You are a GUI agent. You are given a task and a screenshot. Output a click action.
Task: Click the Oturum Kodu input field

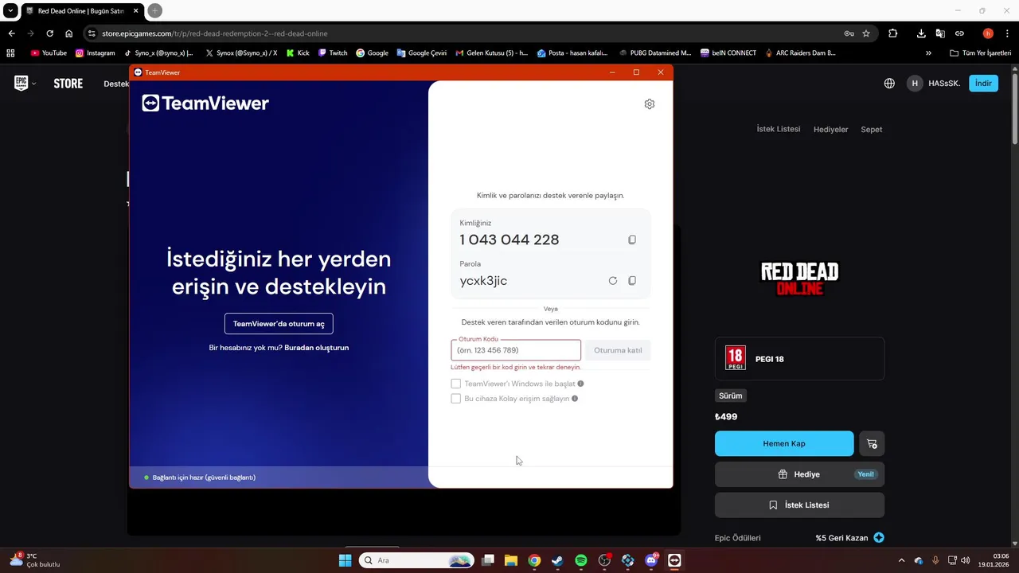[516, 350]
